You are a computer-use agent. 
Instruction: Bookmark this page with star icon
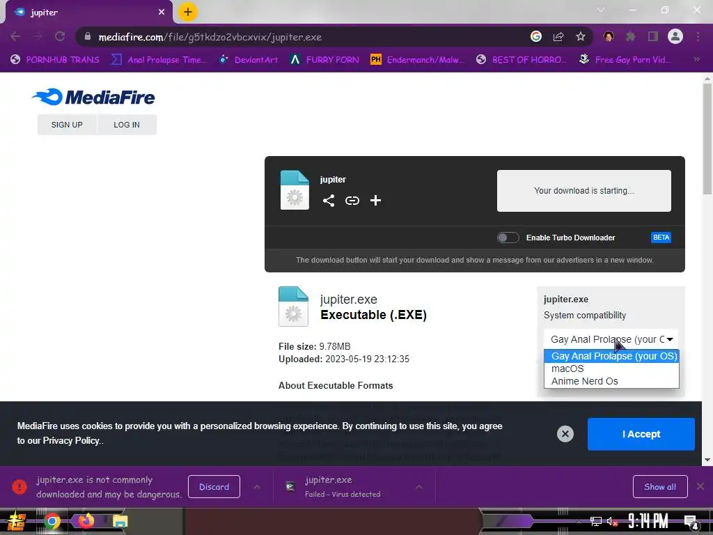tap(580, 36)
